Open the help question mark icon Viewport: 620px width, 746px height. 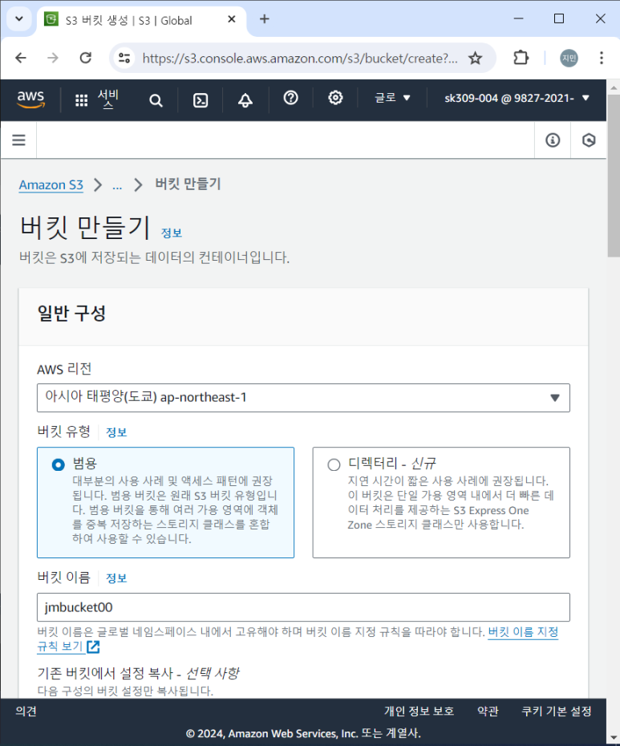[x=290, y=98]
